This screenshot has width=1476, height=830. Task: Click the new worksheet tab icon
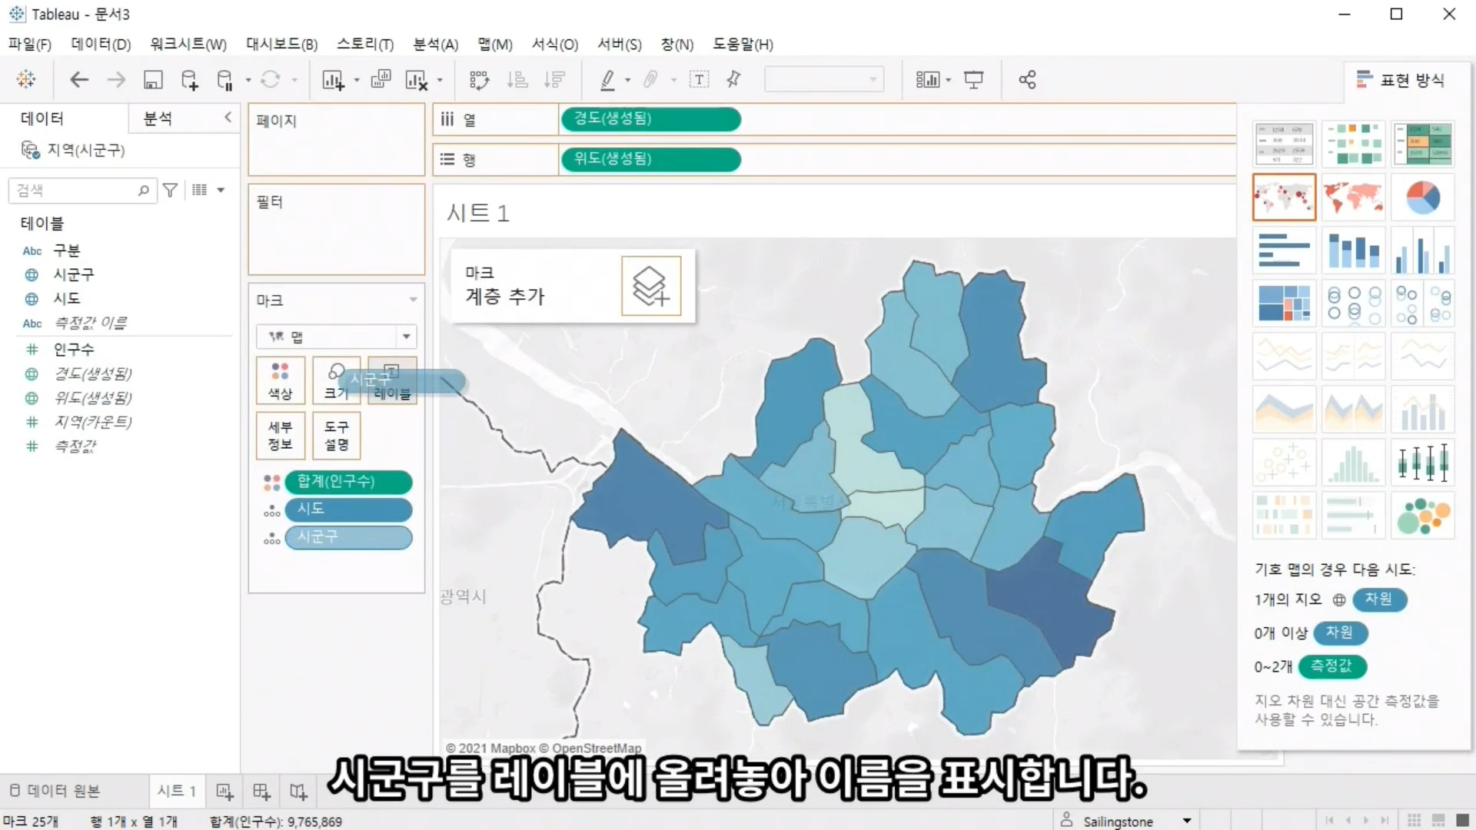[x=224, y=792]
